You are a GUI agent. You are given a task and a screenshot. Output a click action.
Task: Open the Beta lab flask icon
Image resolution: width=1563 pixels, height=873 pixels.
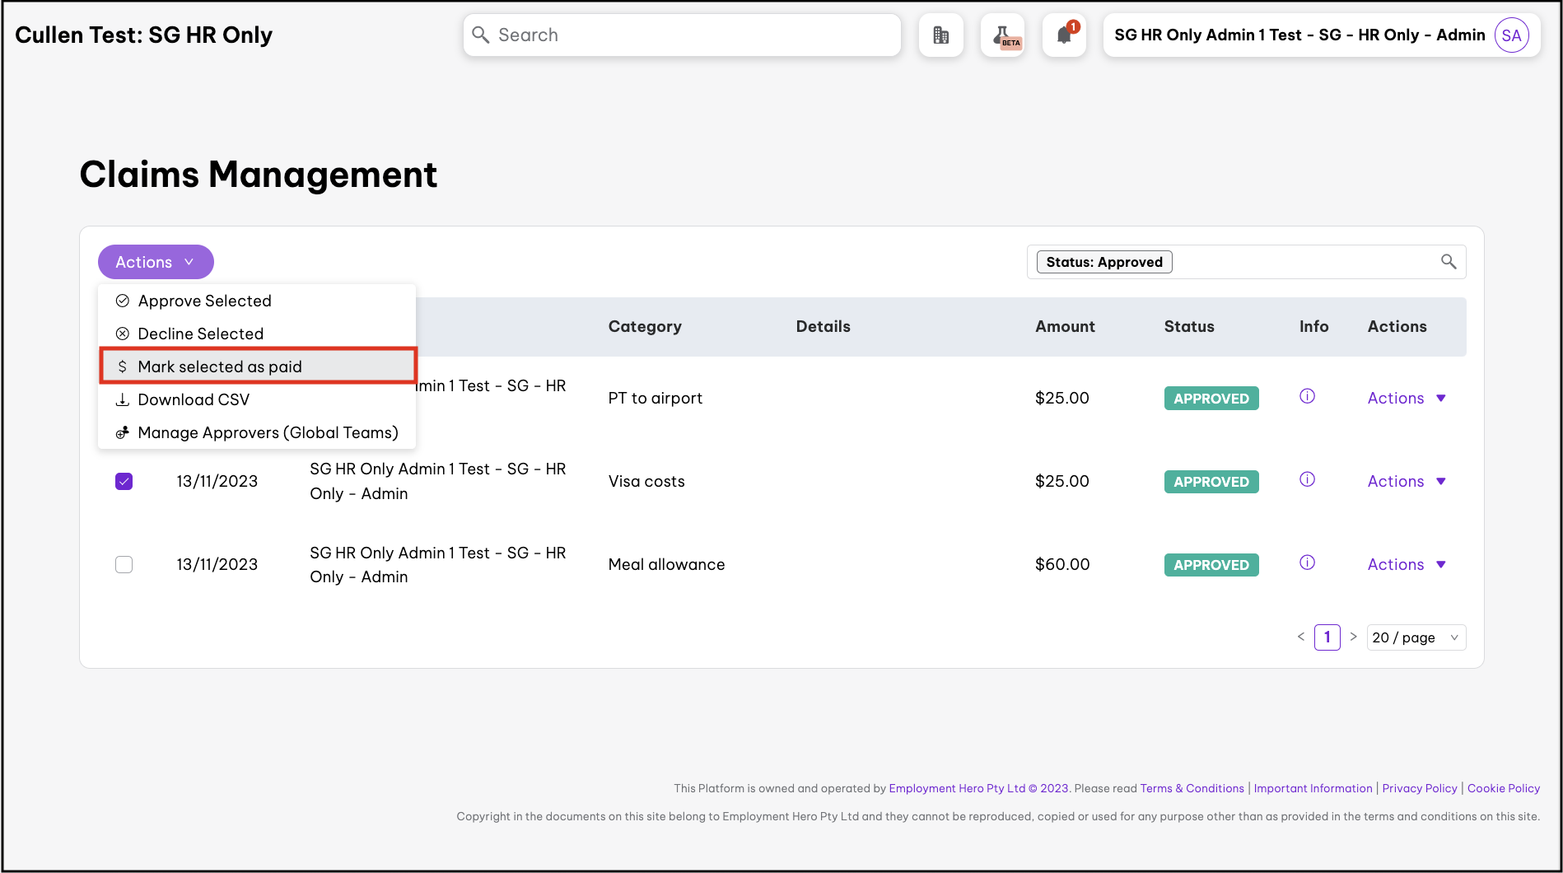pos(1003,35)
